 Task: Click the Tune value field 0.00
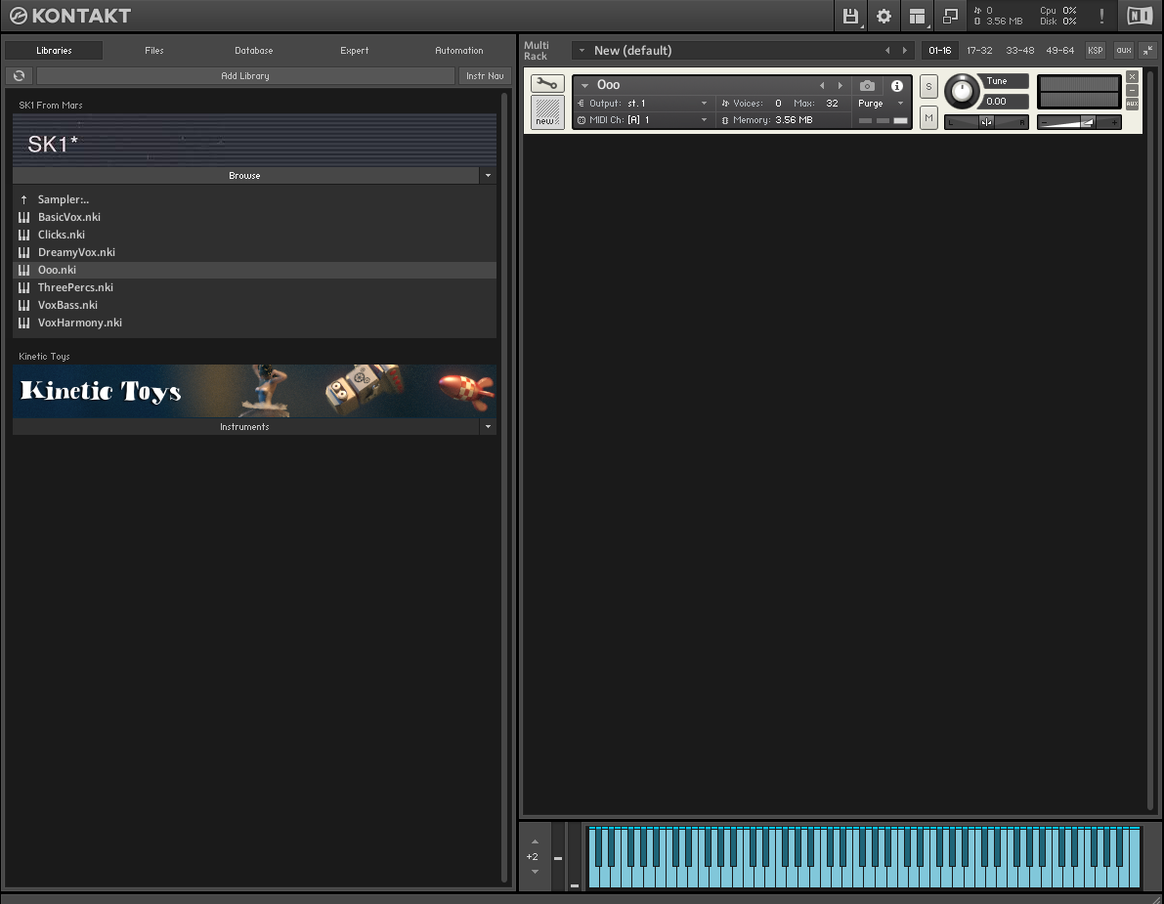(1006, 102)
